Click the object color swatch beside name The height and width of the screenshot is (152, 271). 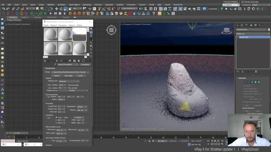pos(269,30)
